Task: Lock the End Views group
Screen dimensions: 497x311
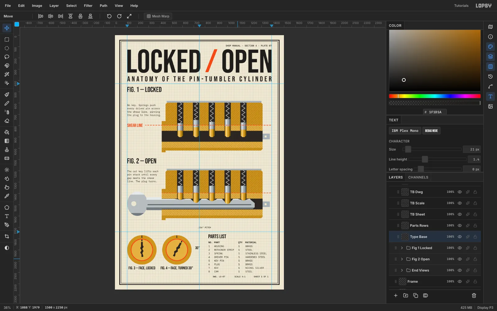Action: [475, 270]
